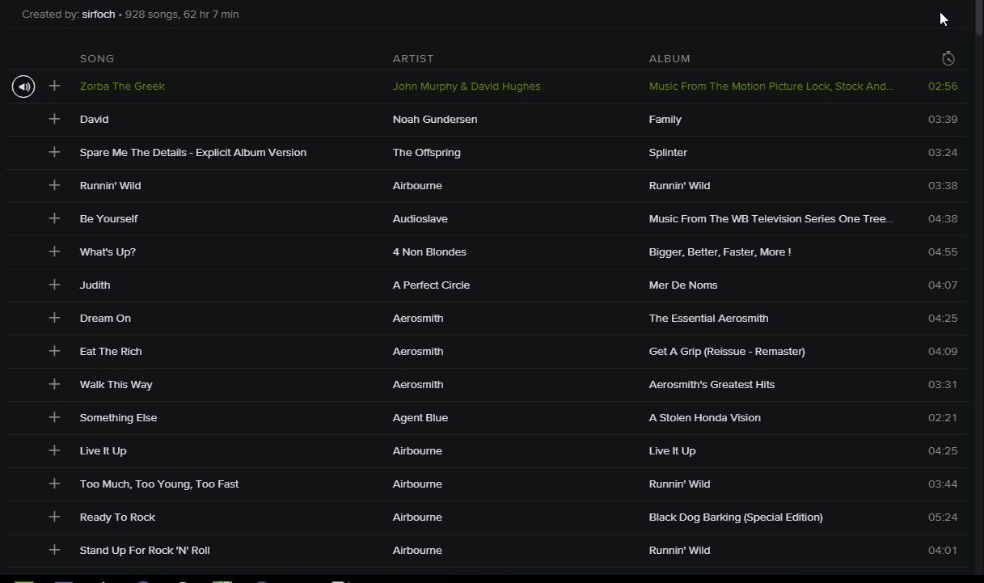Select the Stand Up For Rock 'N' Roll title

(x=145, y=550)
